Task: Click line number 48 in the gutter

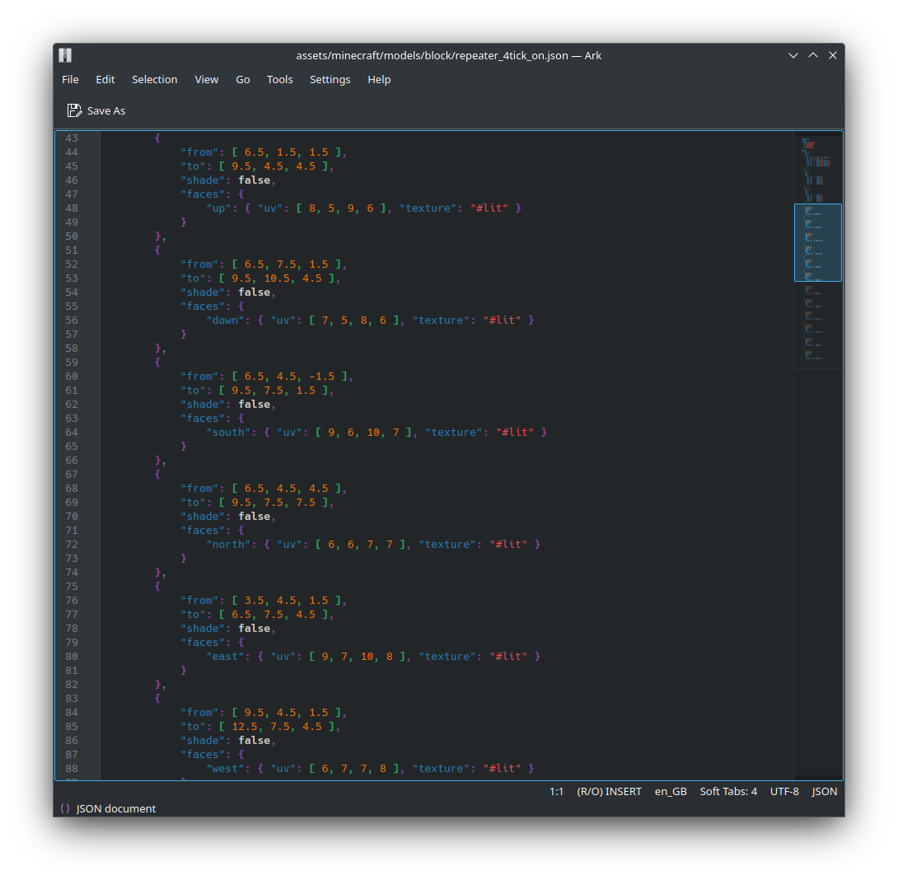Action: point(72,208)
